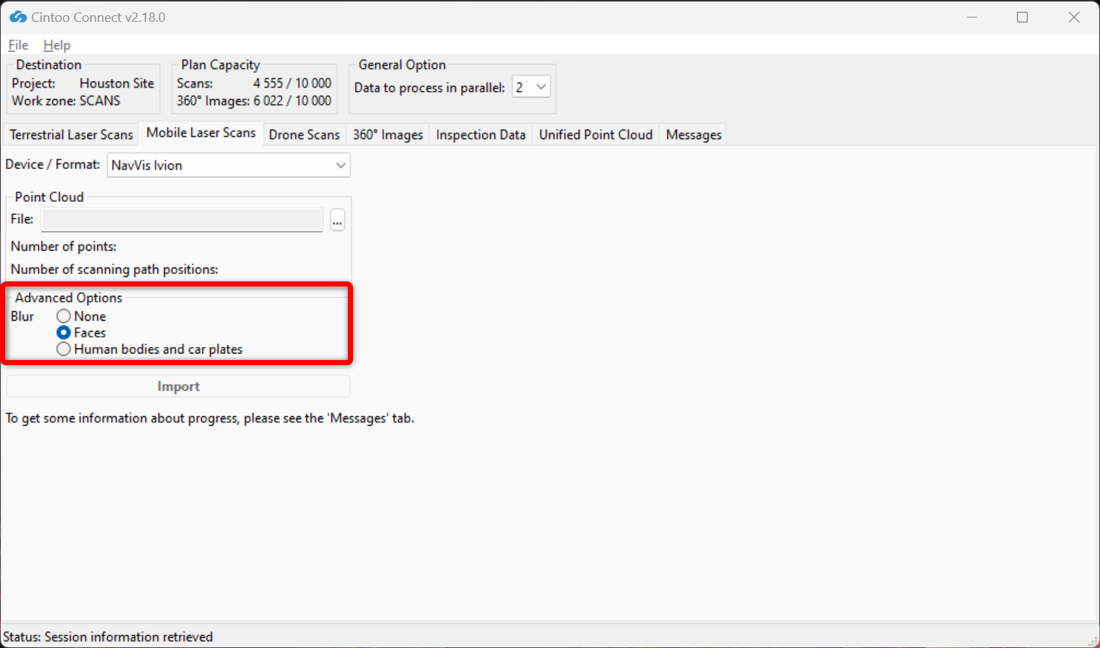The width and height of the screenshot is (1100, 648).
Task: Select Human bodies and car plates blur
Action: click(63, 349)
